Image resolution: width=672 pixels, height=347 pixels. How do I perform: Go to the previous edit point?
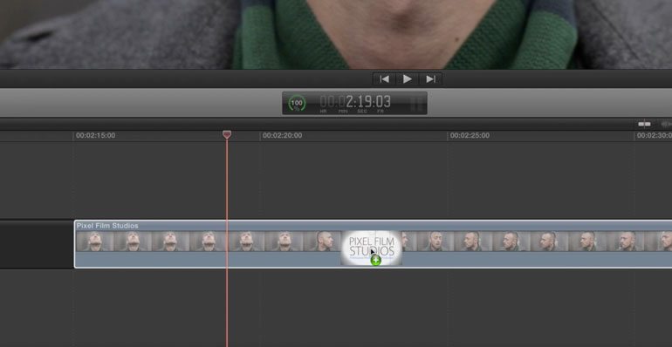pos(384,78)
